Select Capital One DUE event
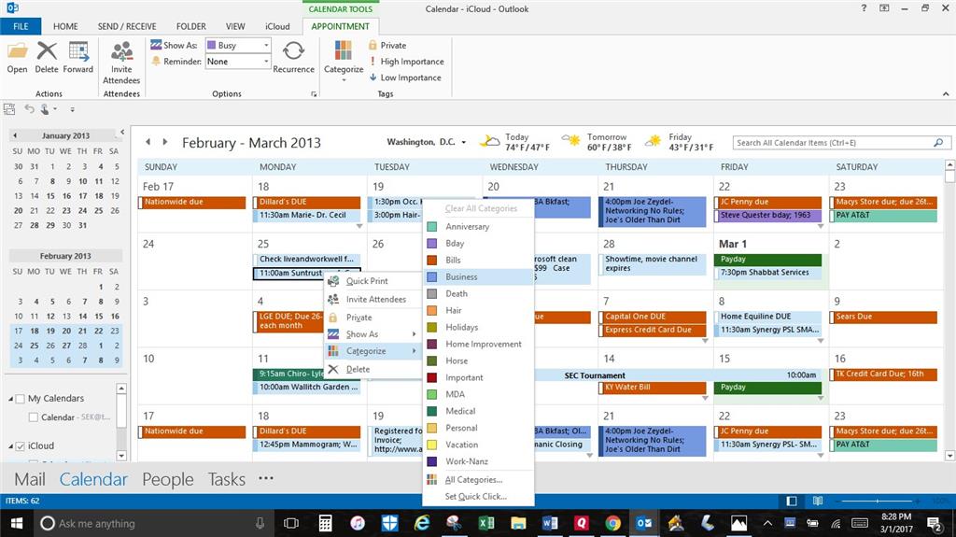 click(653, 317)
